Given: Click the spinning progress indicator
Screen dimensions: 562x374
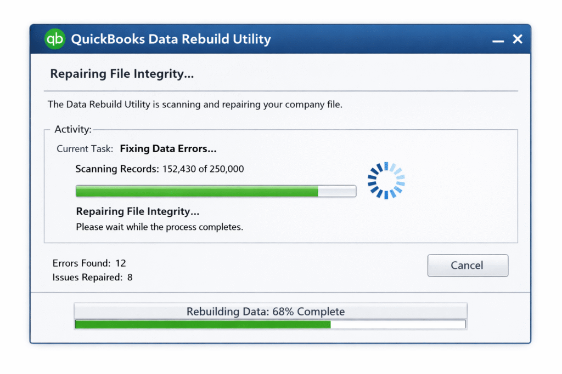Looking at the screenshot, I should pyautogui.click(x=386, y=181).
